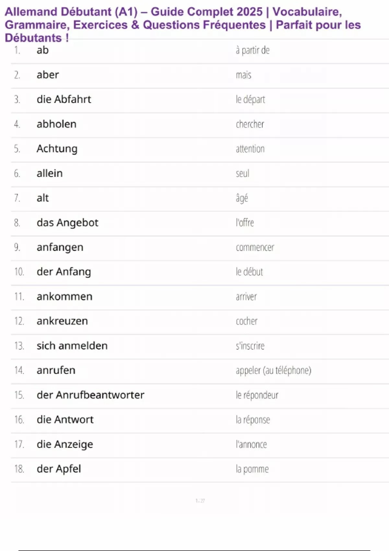Click the entry "der Anfang"

pos(64,272)
